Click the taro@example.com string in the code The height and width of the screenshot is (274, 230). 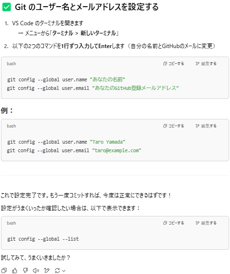point(116,150)
